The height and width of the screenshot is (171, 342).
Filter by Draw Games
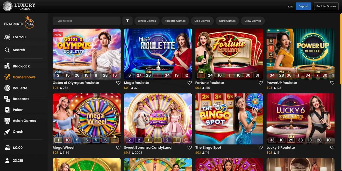tap(253, 21)
